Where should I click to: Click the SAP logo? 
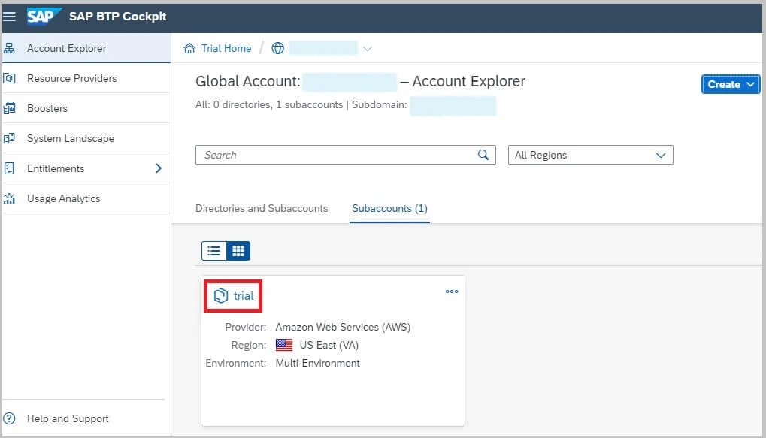tap(44, 16)
